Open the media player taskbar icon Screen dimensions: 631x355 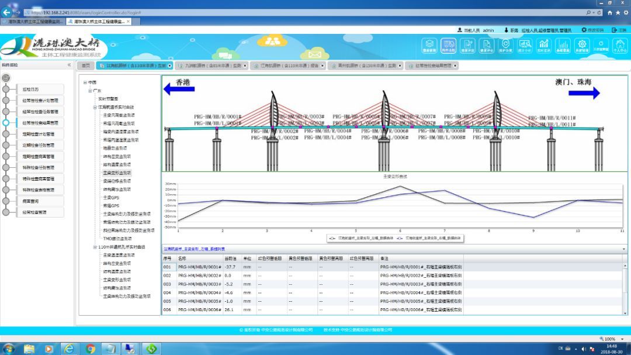click(x=49, y=349)
